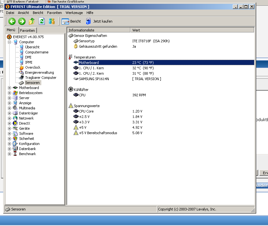Click the Geräte icon in tree

(15, 128)
